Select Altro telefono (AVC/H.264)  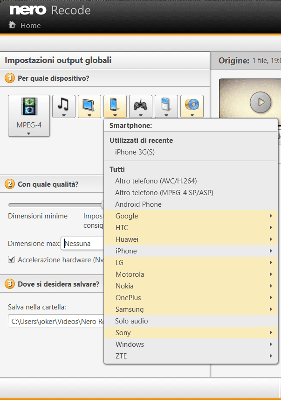coord(191,181)
